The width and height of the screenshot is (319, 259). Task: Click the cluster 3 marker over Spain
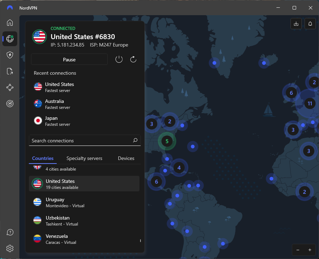pos(293,130)
